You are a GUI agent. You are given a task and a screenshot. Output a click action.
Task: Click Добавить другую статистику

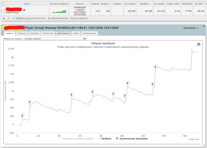(x=29, y=18)
